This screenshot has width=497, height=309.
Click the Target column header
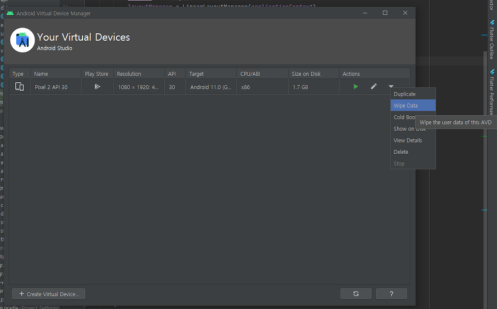[x=211, y=74]
